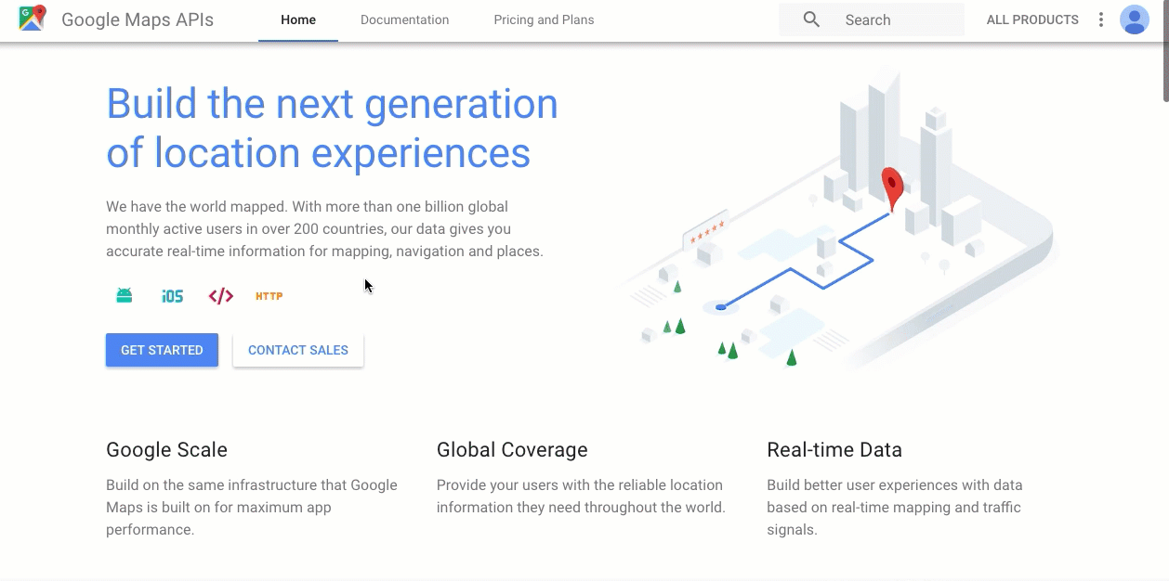Click the isometric city map illustration

tap(841, 218)
